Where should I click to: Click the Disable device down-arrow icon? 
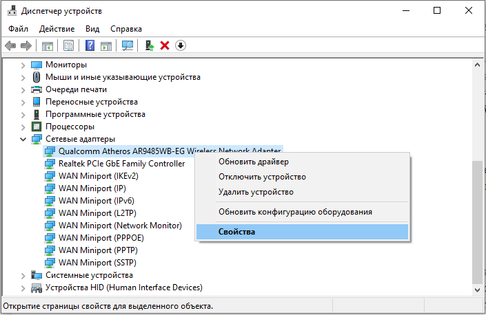(x=181, y=46)
